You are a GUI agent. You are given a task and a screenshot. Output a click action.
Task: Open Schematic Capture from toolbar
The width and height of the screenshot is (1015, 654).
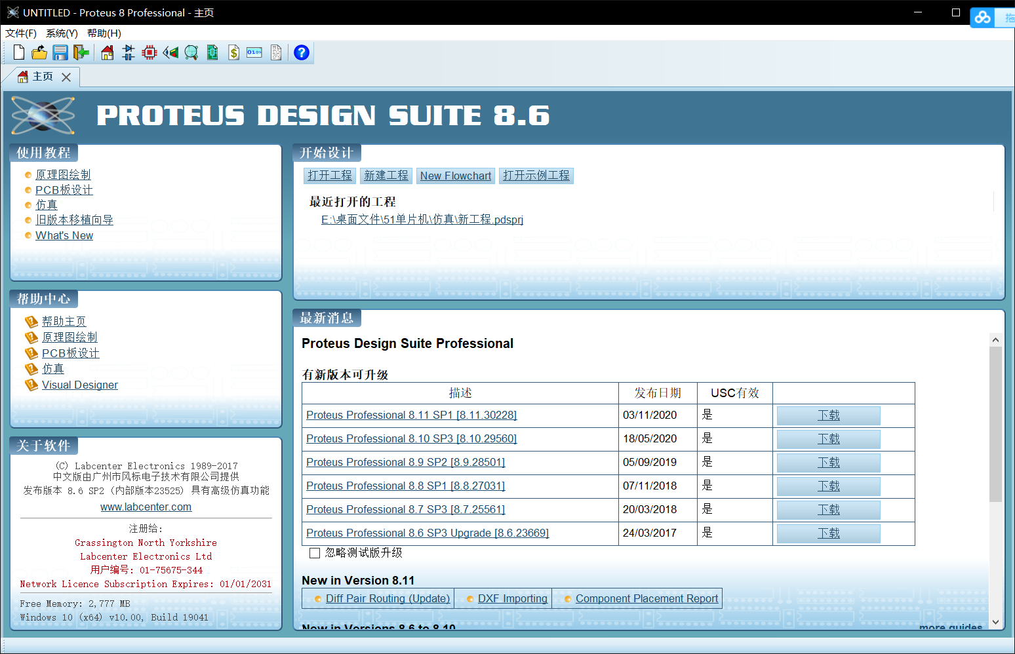[x=129, y=52]
